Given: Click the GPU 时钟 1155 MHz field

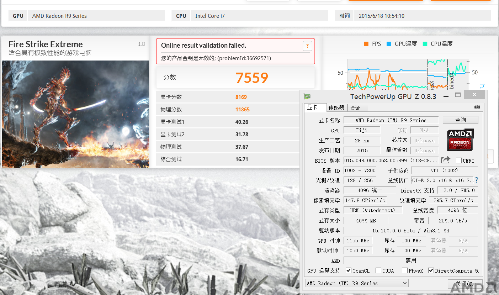Looking at the screenshot, I should 358,241.
